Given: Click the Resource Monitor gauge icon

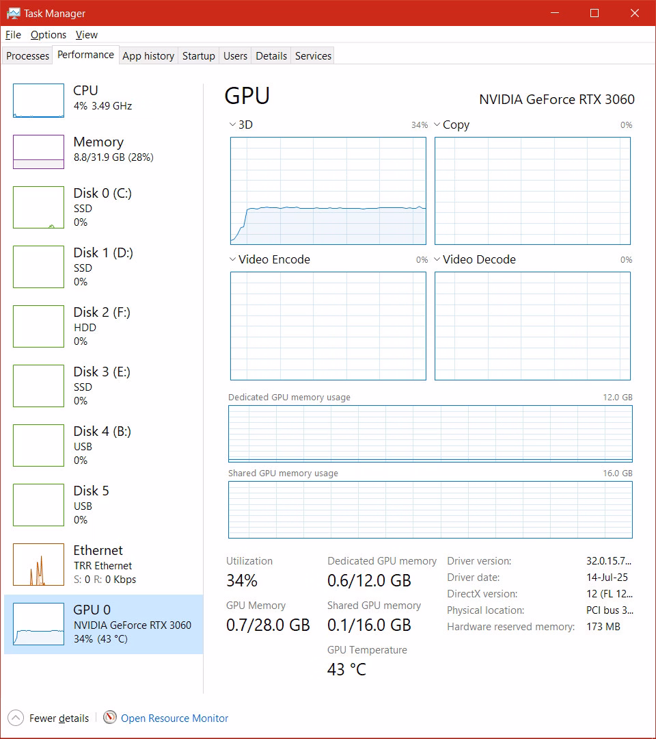Looking at the screenshot, I should [109, 717].
